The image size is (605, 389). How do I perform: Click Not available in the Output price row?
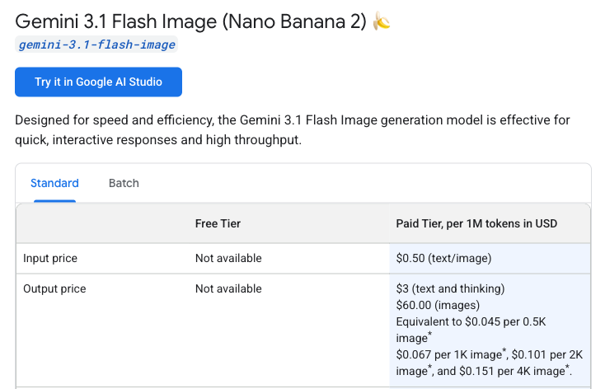tap(228, 288)
